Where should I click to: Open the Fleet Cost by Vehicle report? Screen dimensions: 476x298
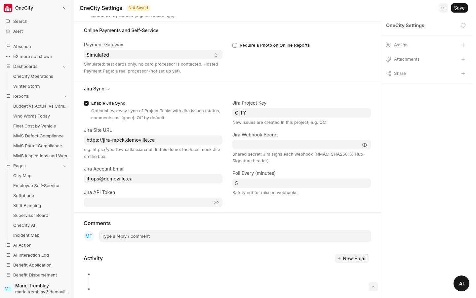pyautogui.click(x=35, y=126)
